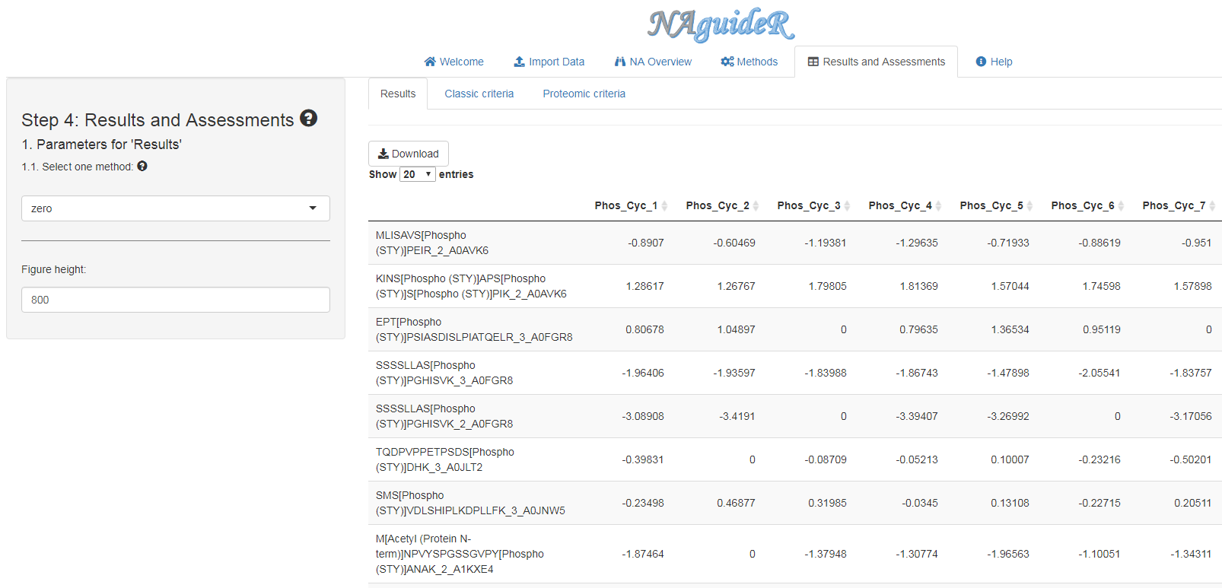Click the help icon beside Step 4 heading
The width and height of the screenshot is (1222, 588).
(x=308, y=119)
